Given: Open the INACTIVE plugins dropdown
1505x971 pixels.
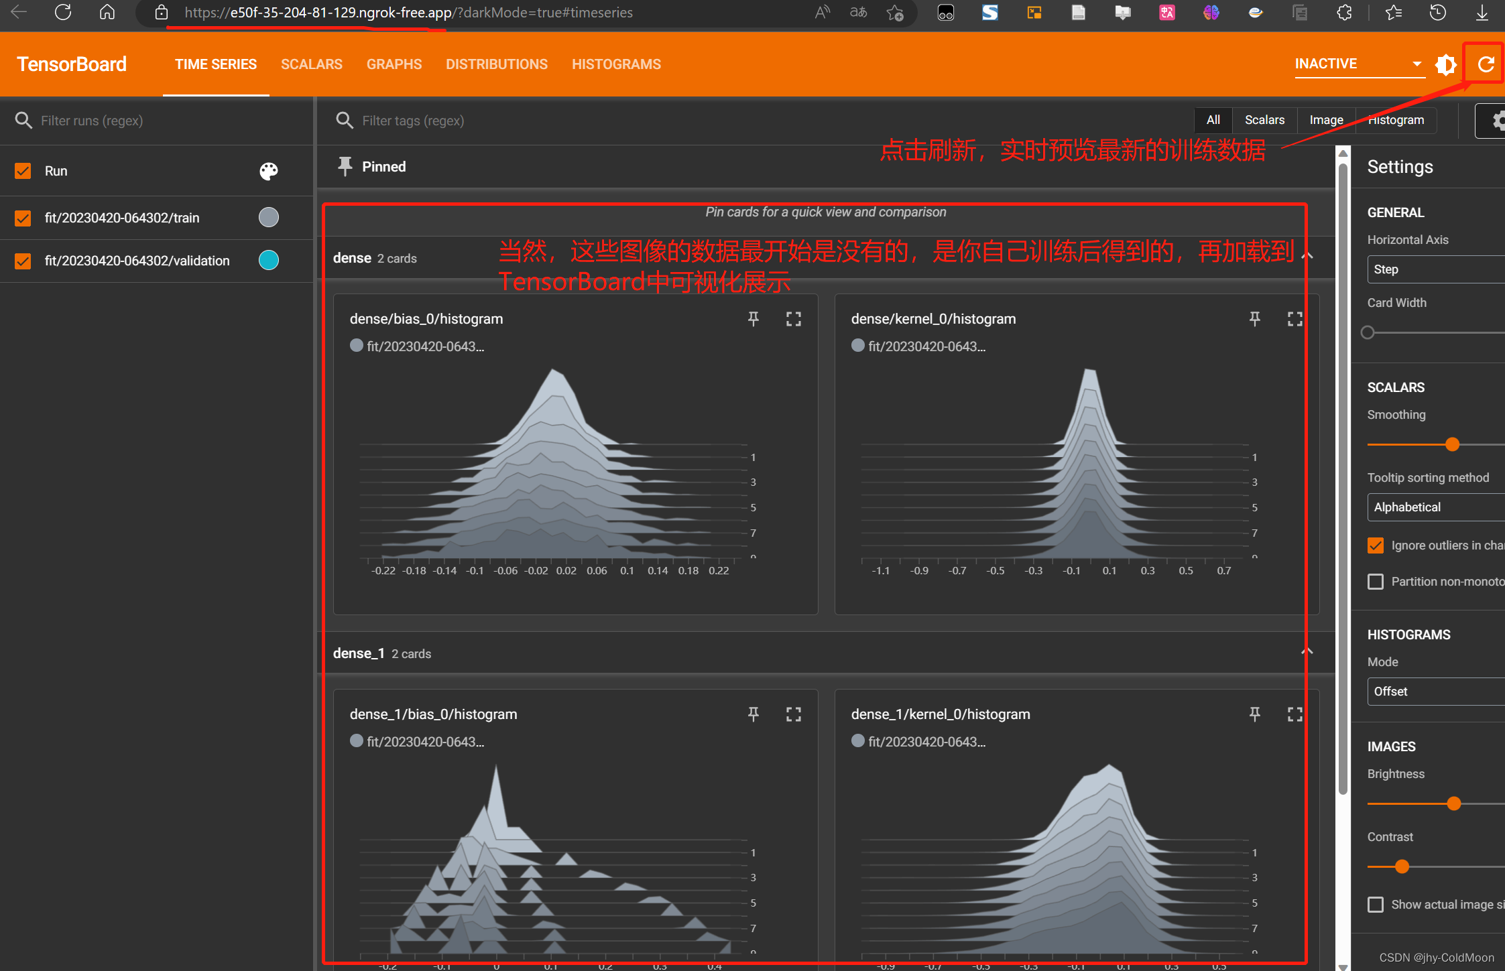Looking at the screenshot, I should [1359, 64].
